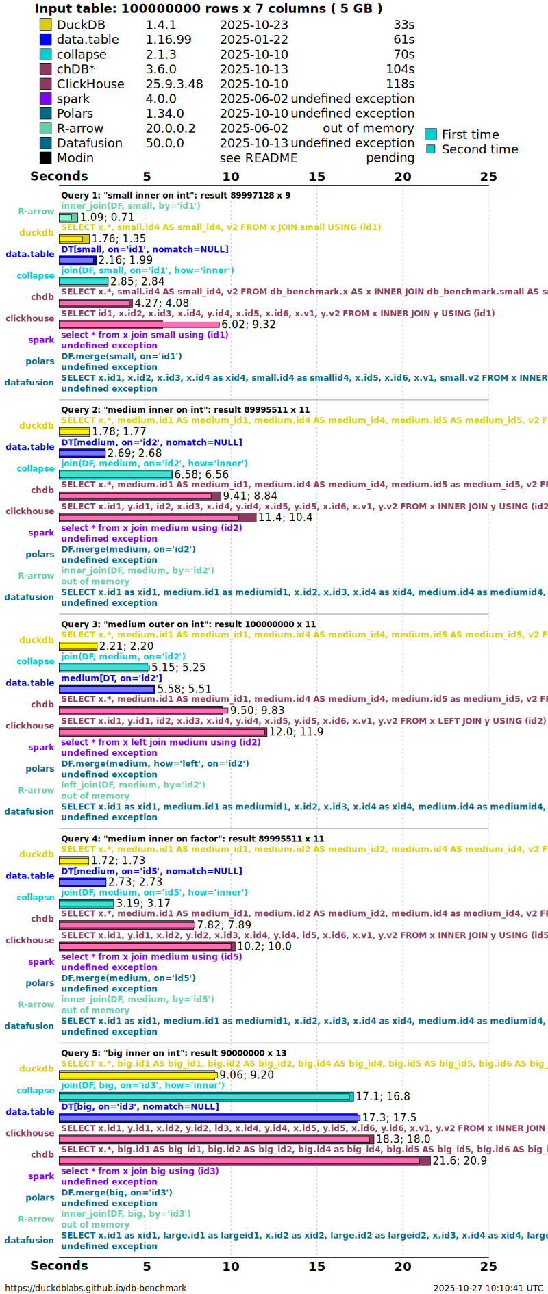Click 'join(DF, big, on='id3', how='inner')' text
548x1294 pixels.
pyautogui.click(x=142, y=1085)
